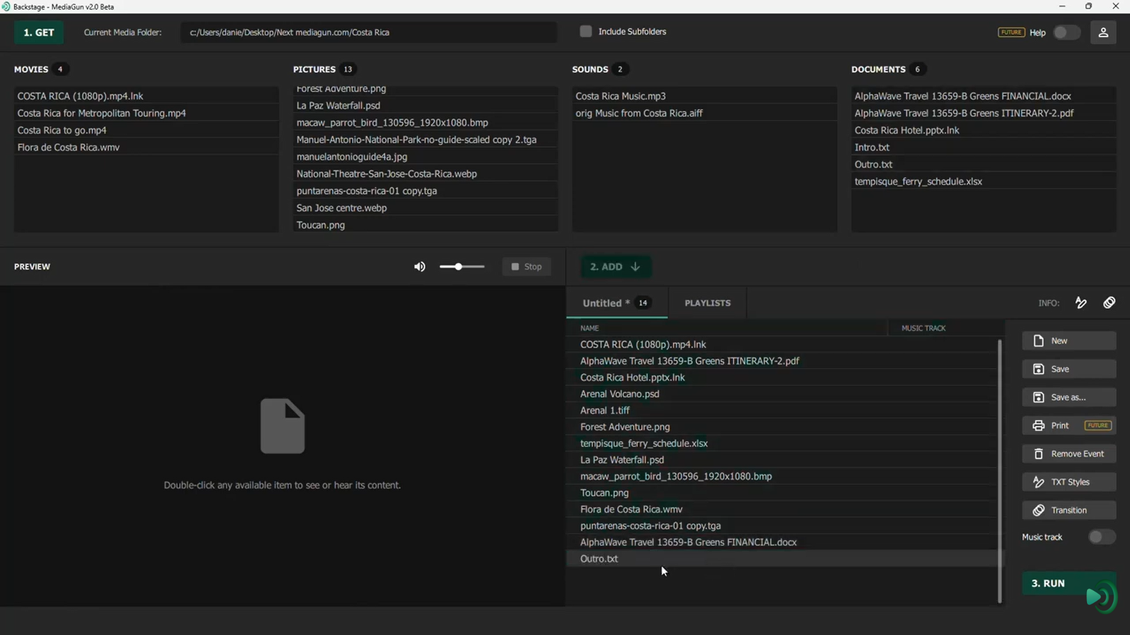This screenshot has height=635, width=1130.
Task: Select Flora de Costa Rica.wmv in playlist
Action: (x=781, y=509)
